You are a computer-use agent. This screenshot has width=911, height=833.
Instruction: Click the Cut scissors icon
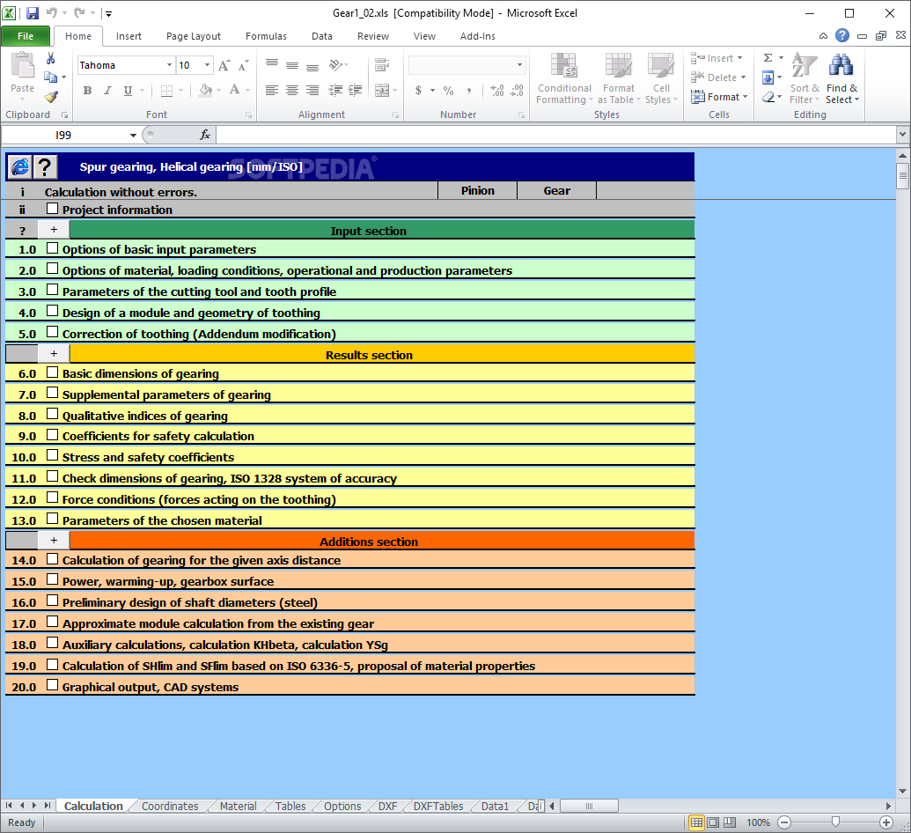50,58
